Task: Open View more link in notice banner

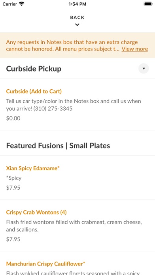Action: [135, 49]
